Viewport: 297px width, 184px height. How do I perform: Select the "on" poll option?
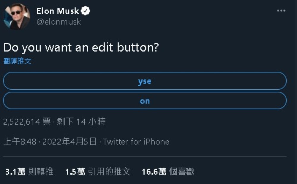tap(145, 101)
